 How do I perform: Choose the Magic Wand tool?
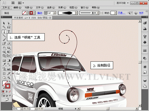point(4,27)
